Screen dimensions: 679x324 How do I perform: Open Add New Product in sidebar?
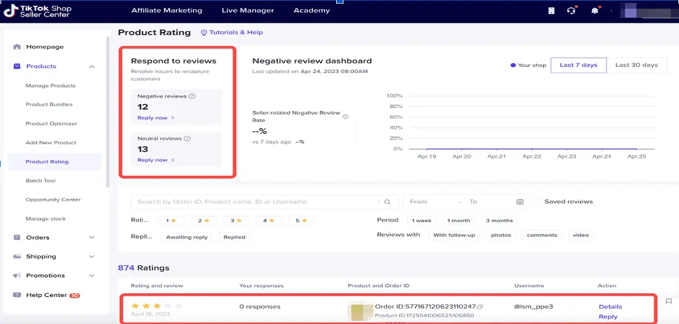click(x=50, y=143)
